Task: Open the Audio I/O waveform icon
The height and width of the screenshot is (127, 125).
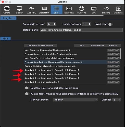Action: (32, 9)
